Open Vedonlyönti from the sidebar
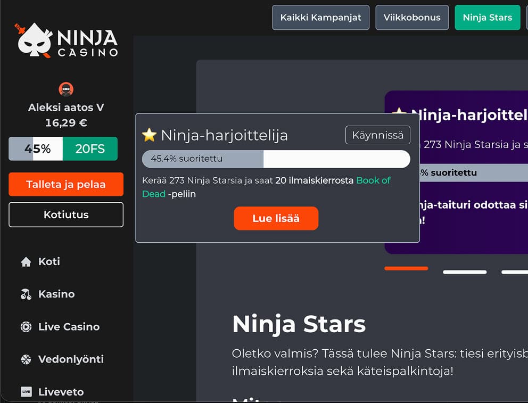The image size is (528, 403). click(71, 359)
